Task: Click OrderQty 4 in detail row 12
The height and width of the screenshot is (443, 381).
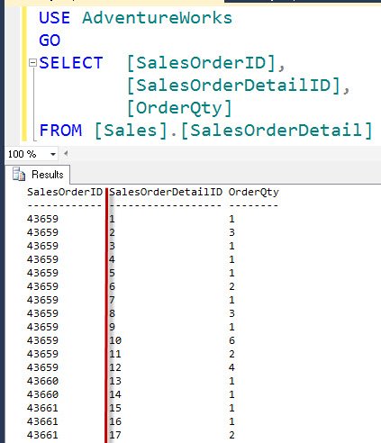Action: (231, 367)
